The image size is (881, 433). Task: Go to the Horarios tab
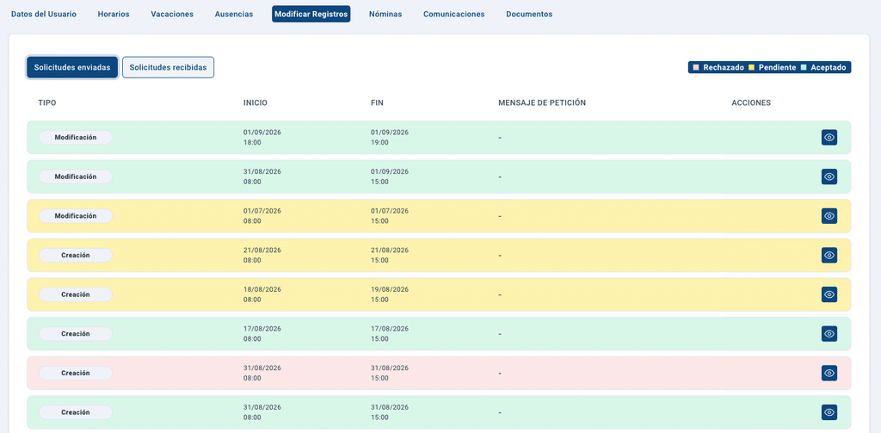[x=114, y=15]
